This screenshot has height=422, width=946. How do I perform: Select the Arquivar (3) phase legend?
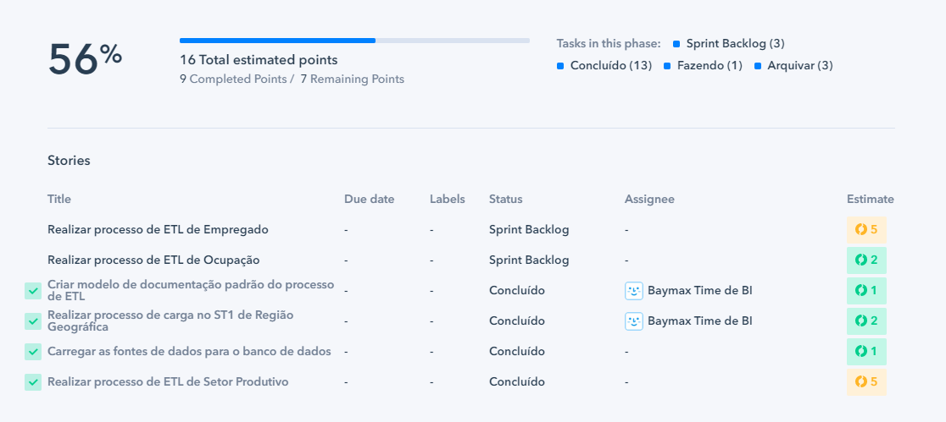tap(793, 66)
